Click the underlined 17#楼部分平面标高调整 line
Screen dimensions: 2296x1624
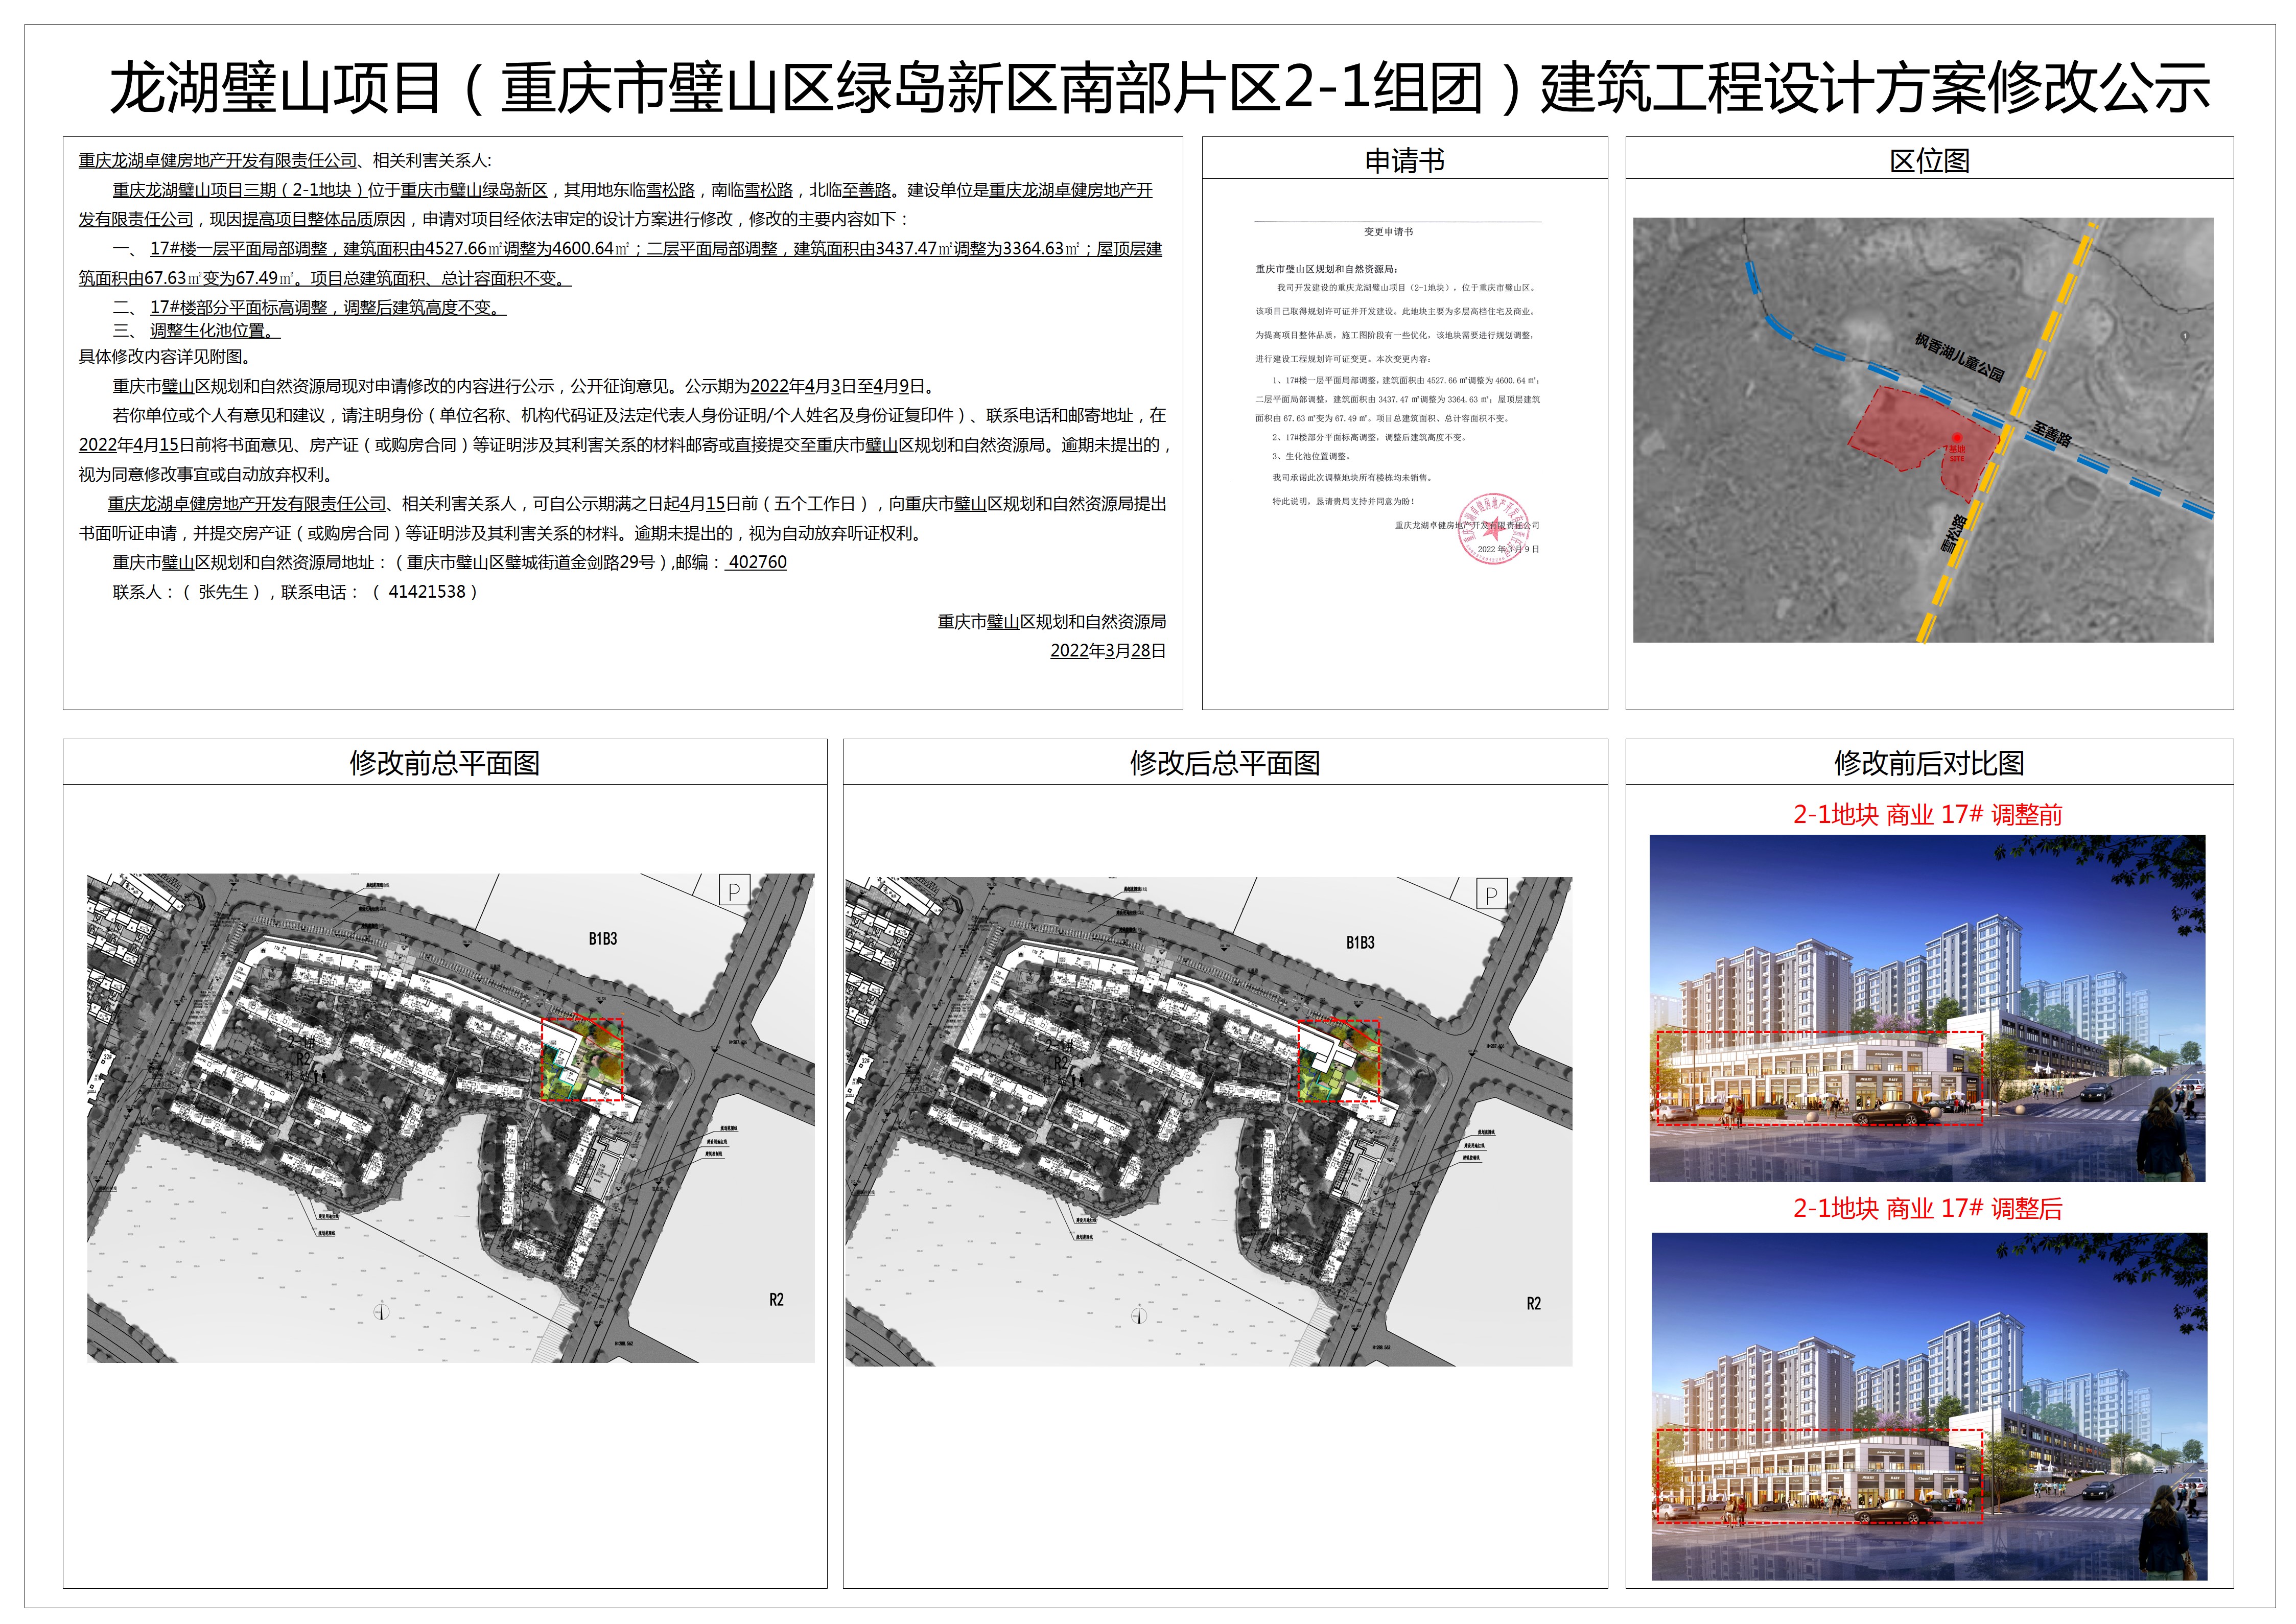[328, 308]
